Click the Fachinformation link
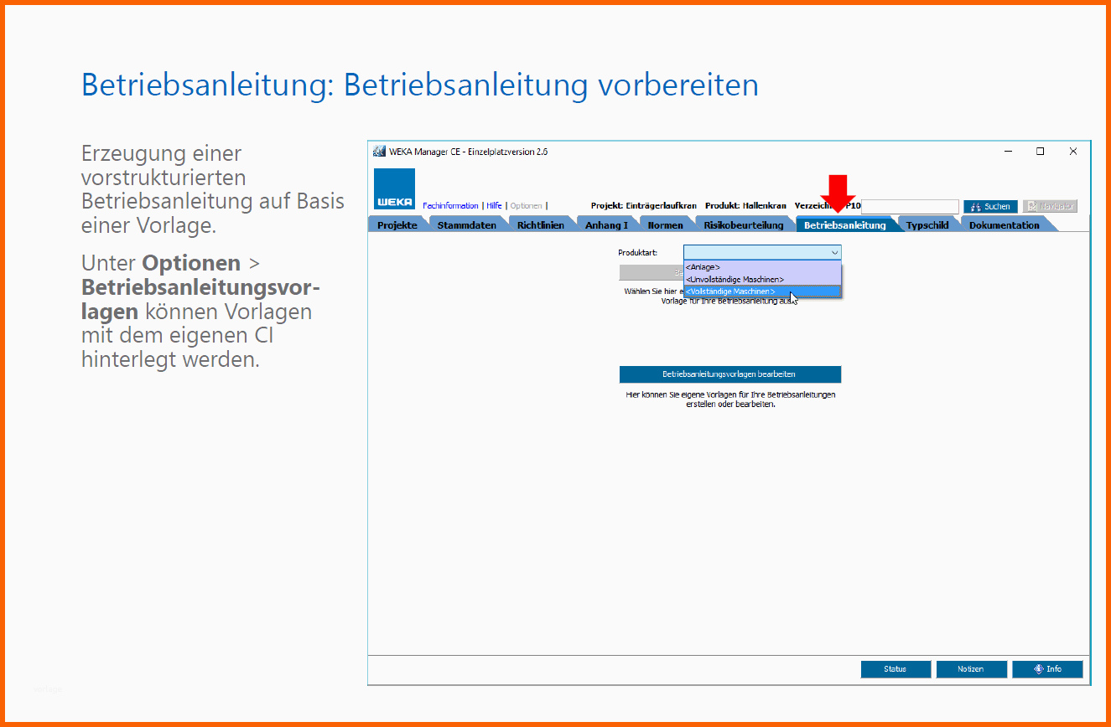The width and height of the screenshot is (1111, 727). [451, 206]
